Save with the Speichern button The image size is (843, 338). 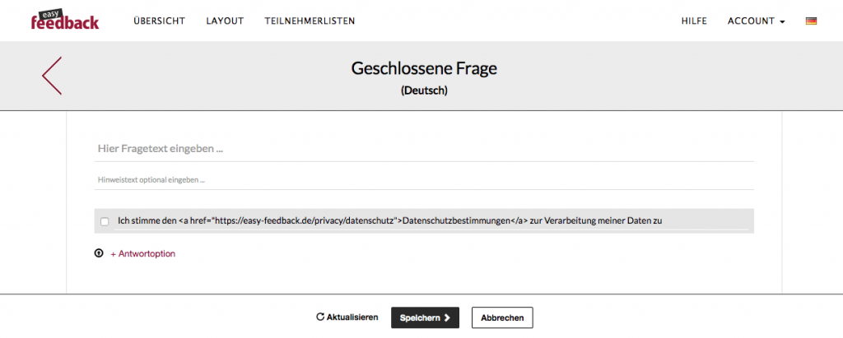425,317
